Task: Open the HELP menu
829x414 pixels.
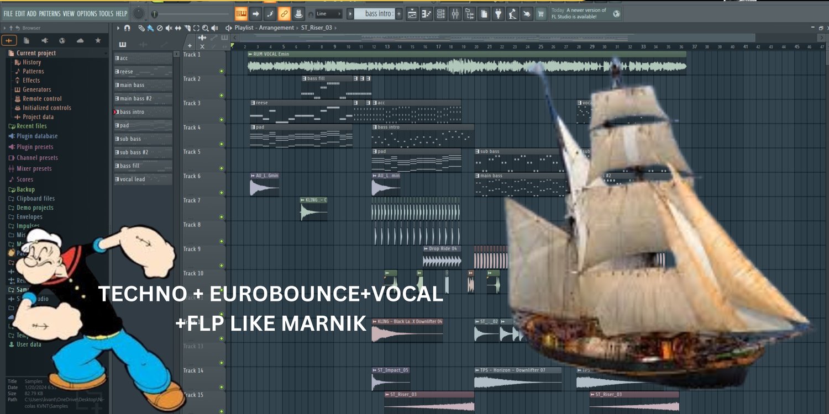Action: 122,14
